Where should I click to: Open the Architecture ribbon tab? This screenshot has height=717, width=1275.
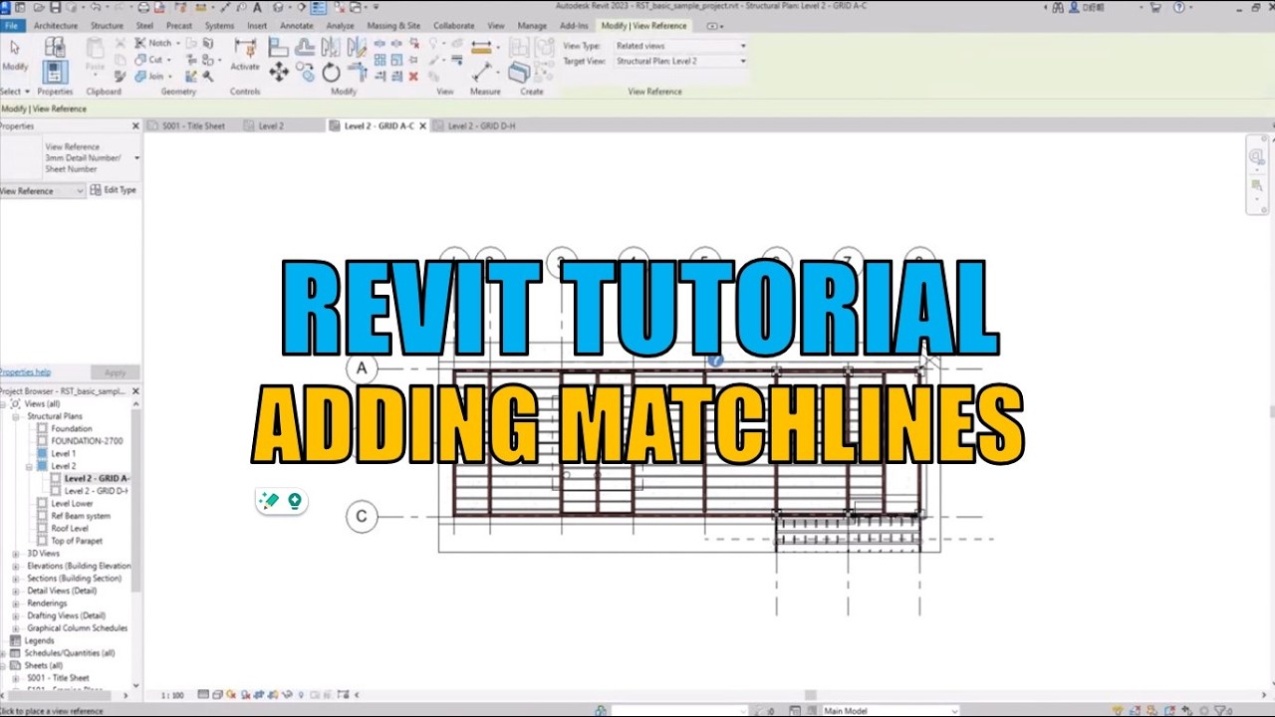point(56,26)
